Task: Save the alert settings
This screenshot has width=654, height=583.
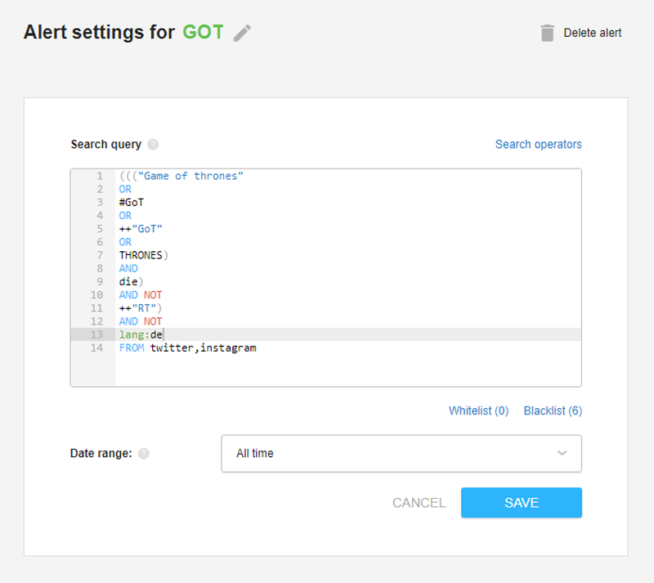Action: click(522, 503)
